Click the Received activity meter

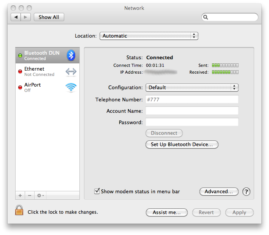pyautogui.click(x=225, y=72)
